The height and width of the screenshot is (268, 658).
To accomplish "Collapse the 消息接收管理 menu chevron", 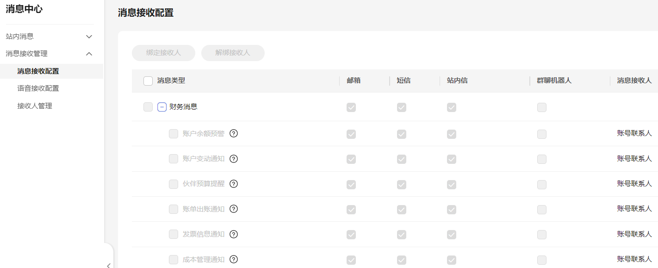I will (x=89, y=54).
